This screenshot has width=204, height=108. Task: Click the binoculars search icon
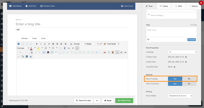[48, 52]
